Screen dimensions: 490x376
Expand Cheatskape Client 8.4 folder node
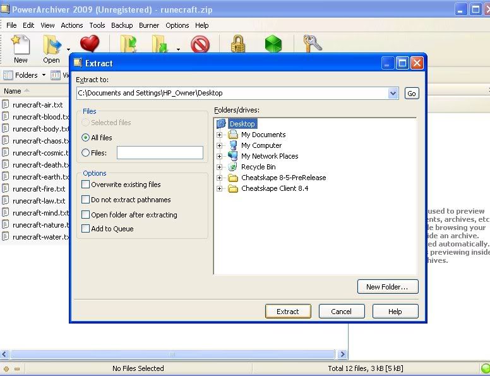point(220,188)
